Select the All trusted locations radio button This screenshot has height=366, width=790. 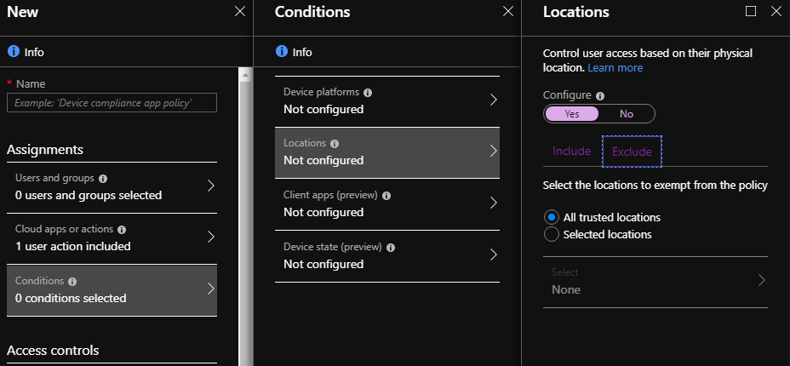(x=552, y=217)
